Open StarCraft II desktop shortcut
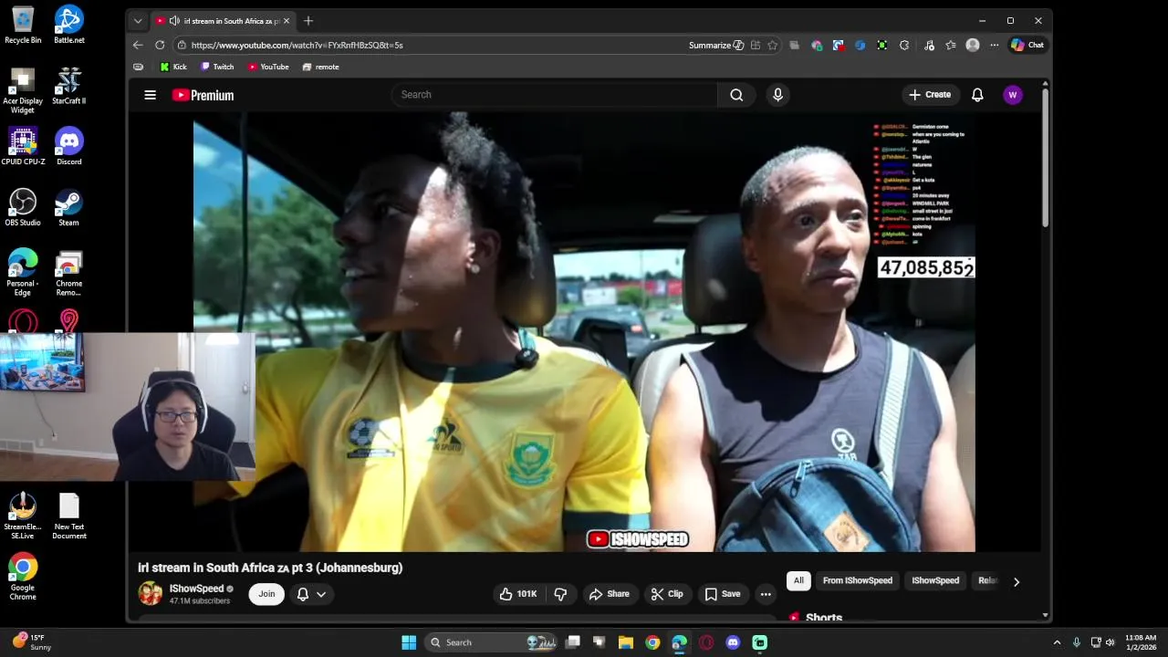 (68, 86)
